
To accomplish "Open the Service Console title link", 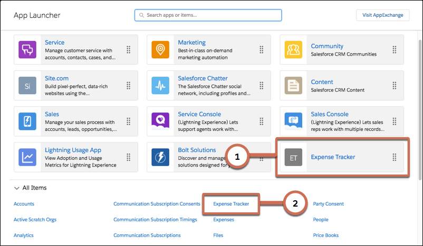I will pyautogui.click(x=199, y=114).
